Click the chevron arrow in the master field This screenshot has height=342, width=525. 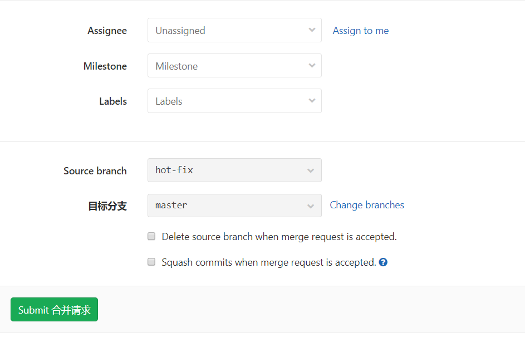point(311,206)
